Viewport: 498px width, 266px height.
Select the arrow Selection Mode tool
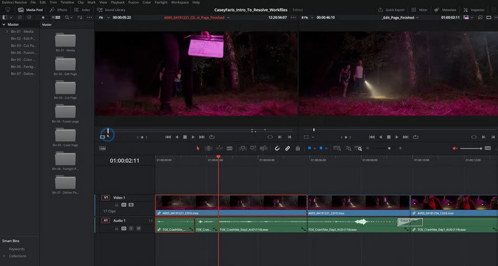pos(198,149)
